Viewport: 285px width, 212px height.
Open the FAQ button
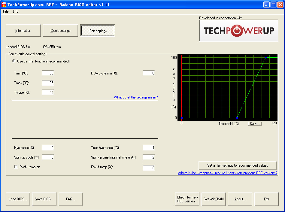[x=71, y=199]
